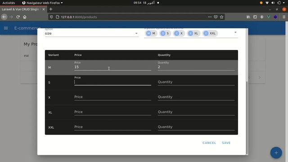Click the Variant column header
The height and width of the screenshot is (162, 288).
point(54,55)
